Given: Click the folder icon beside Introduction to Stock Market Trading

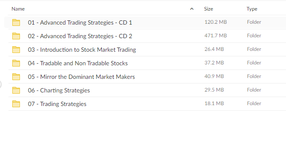Looking at the screenshot, I should pyautogui.click(x=16, y=50).
